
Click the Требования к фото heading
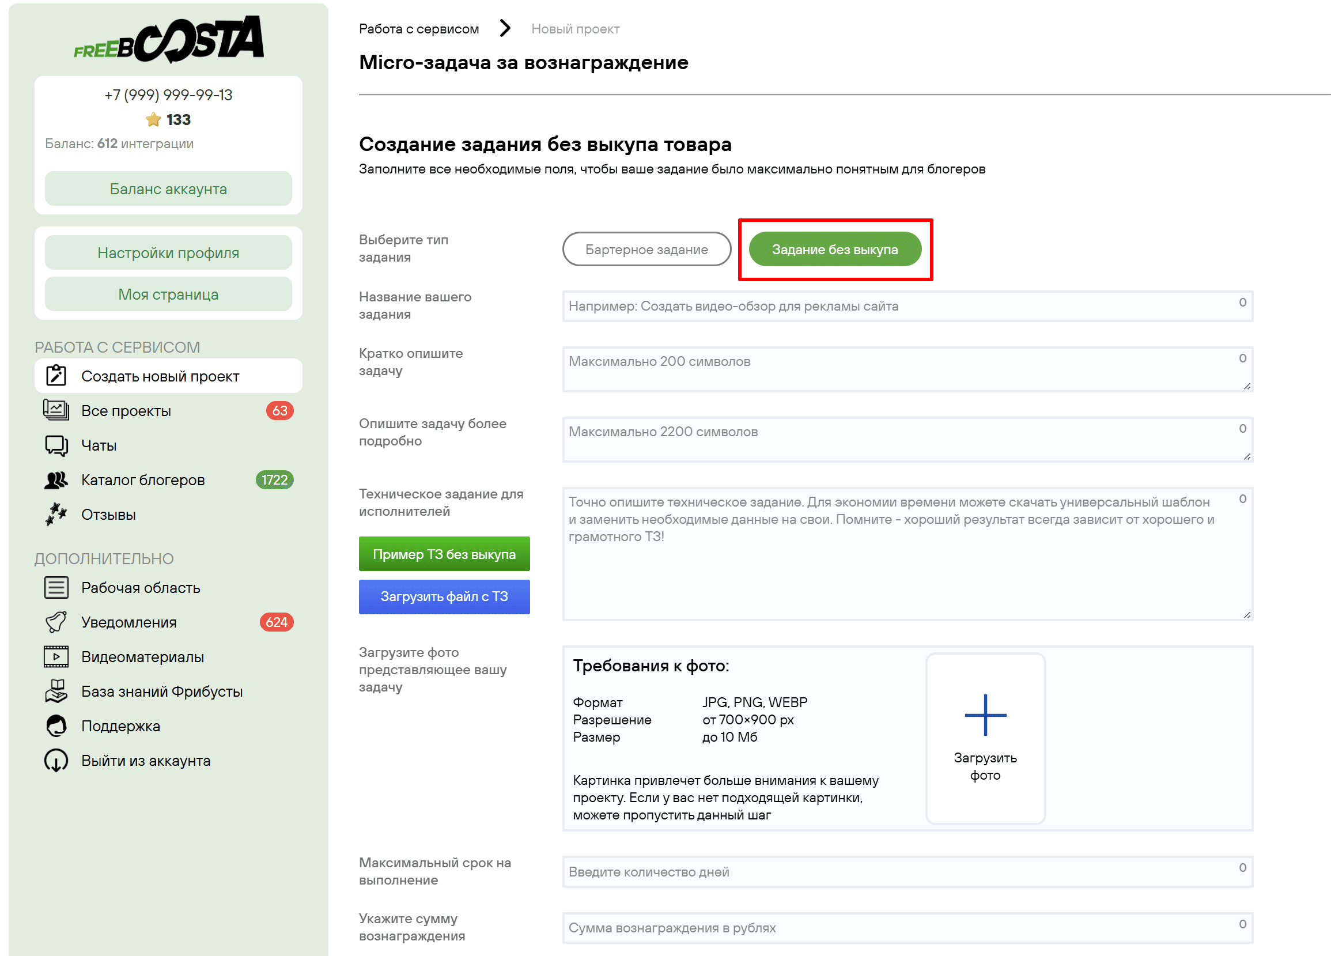(x=651, y=666)
